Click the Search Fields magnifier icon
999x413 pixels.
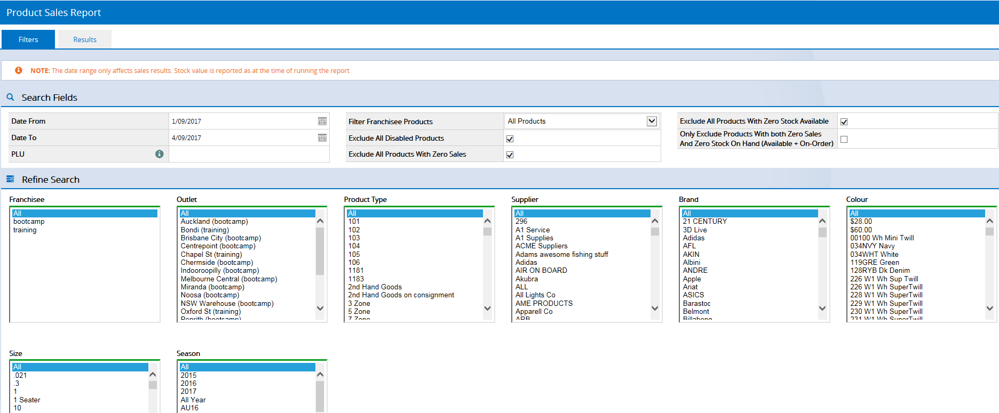point(10,98)
